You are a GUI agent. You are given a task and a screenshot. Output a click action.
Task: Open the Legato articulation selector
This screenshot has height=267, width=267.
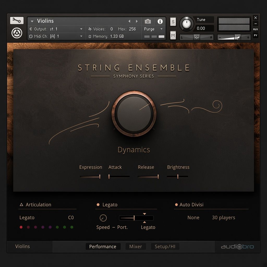27,217
